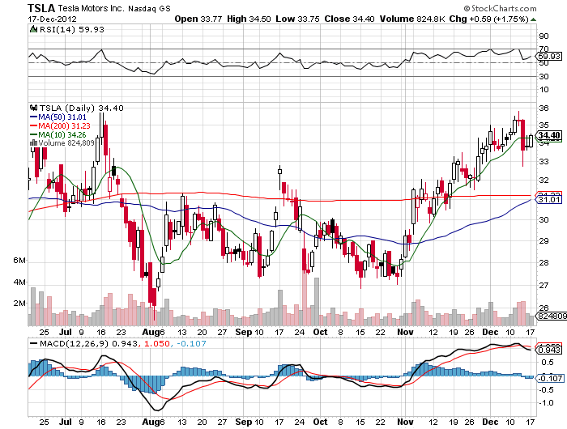Click the black MACD legend line marker
Viewport: 567px width, 429px height.
34,343
